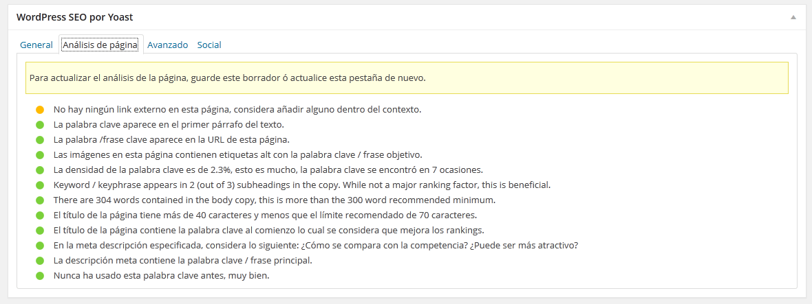Open the Social tab
Viewport: 812px width, 304px height.
point(209,45)
